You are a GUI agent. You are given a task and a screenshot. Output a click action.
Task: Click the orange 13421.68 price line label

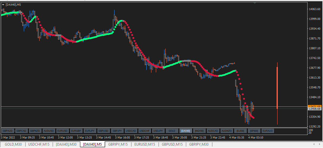point(314,106)
